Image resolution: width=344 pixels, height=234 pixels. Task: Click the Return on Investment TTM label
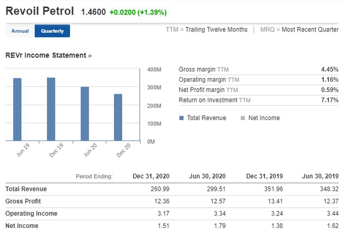click(x=215, y=100)
